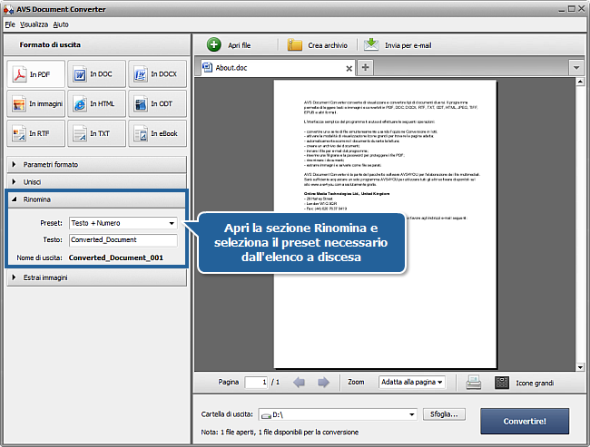Click the print document icon
590x447 pixels.
473,383
